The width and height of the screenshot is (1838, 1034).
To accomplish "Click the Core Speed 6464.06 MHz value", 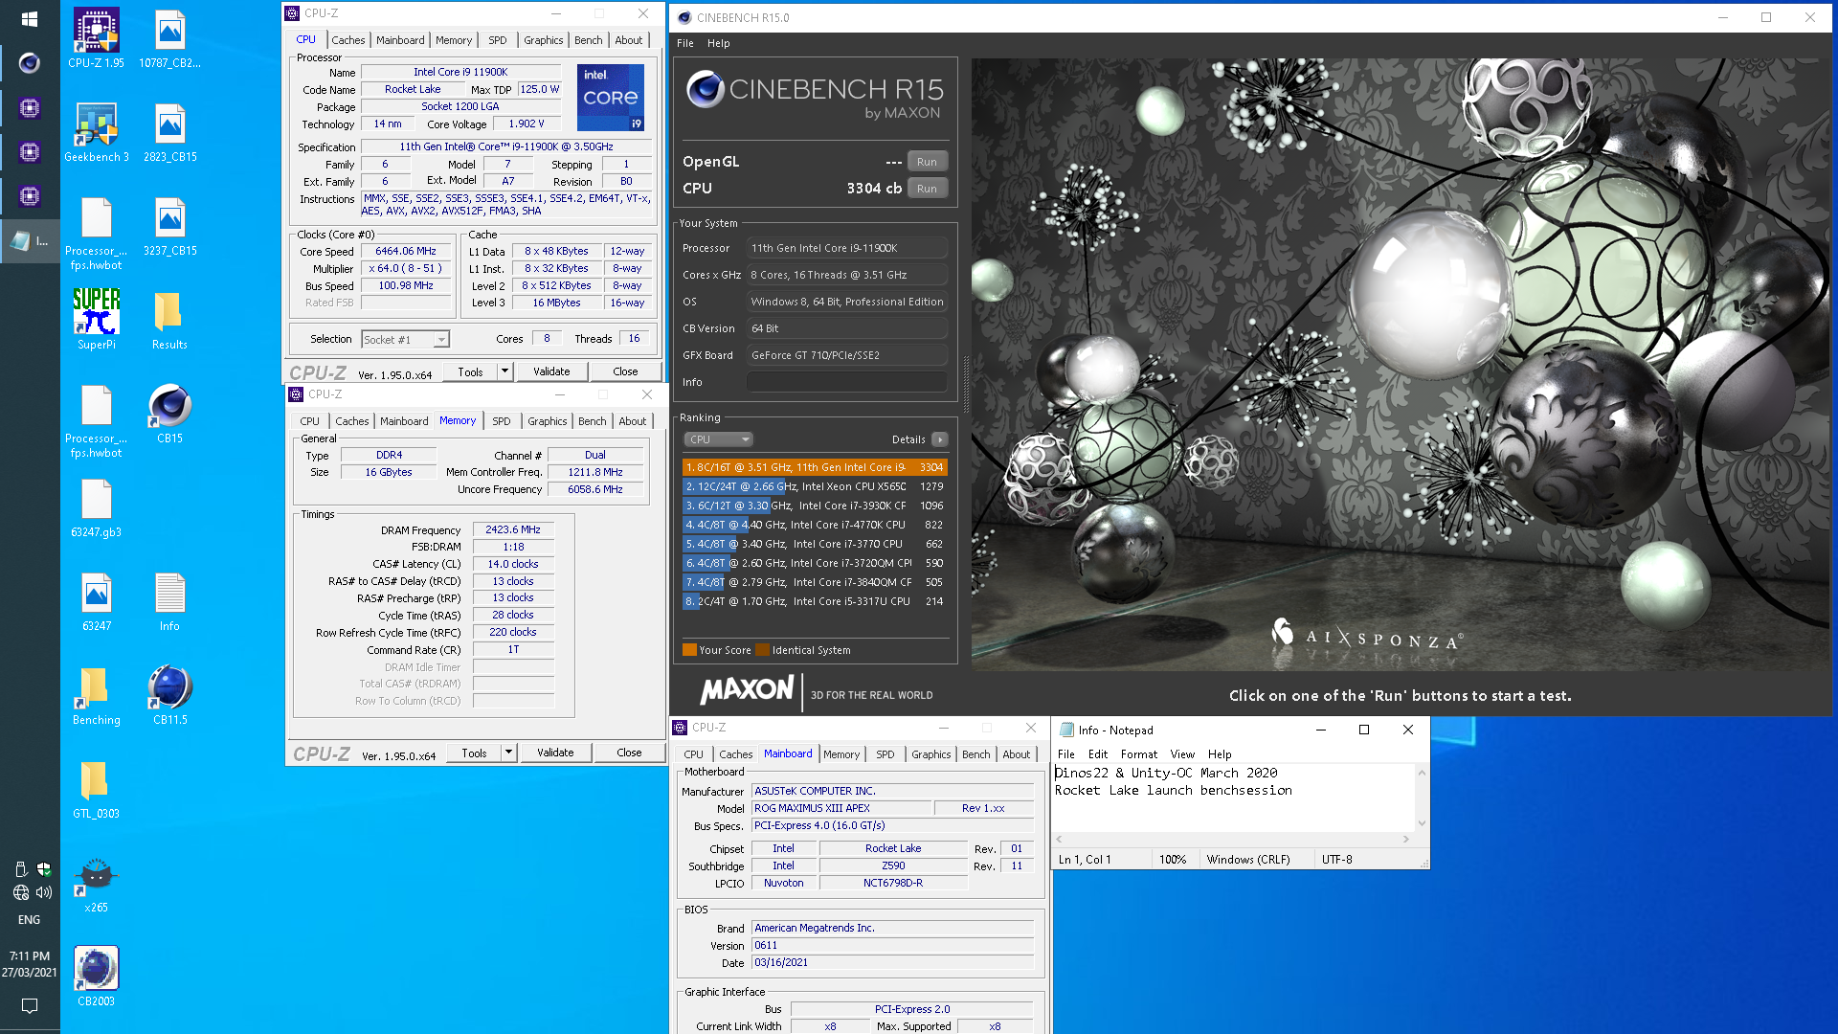I will coord(406,251).
